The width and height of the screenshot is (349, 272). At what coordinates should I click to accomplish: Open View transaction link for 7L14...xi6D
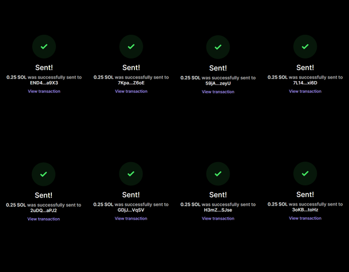tap(305, 91)
